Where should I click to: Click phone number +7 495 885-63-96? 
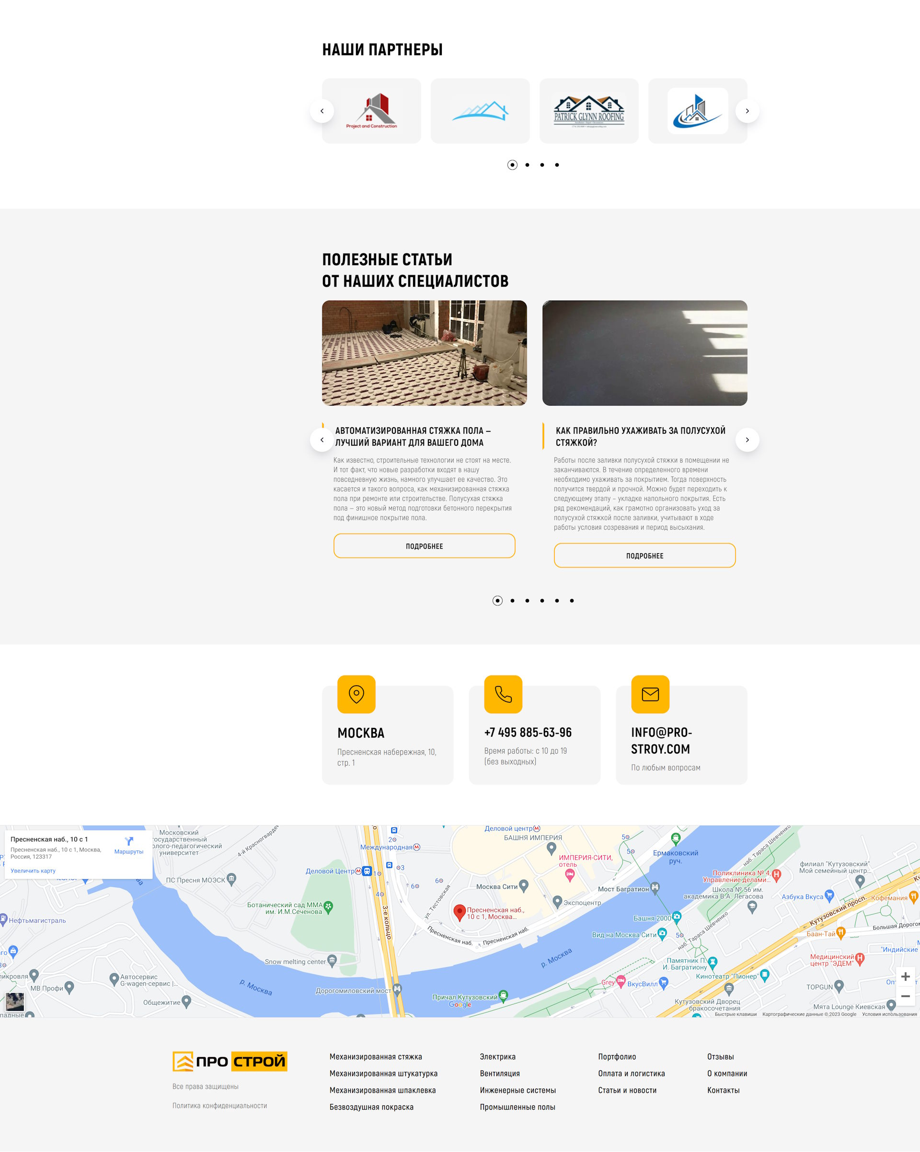528,732
